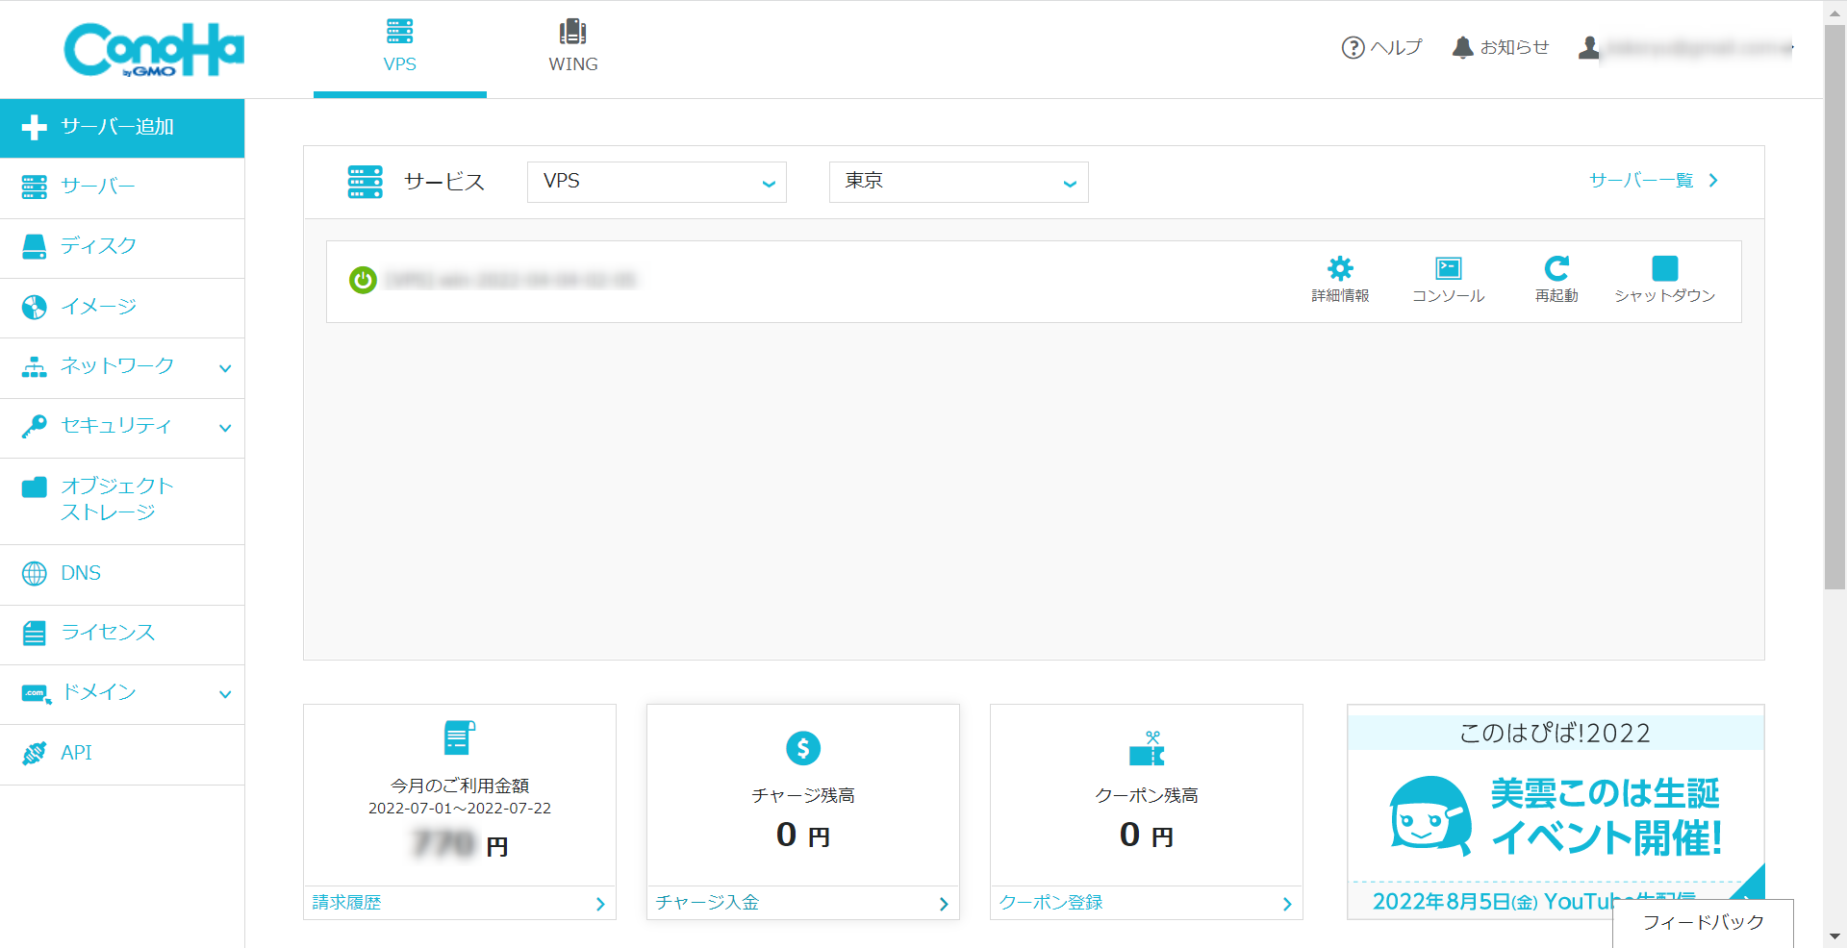1847x948 pixels.
Task: Open the このはぴば!2022 event banner
Action: pyautogui.click(x=1556, y=811)
